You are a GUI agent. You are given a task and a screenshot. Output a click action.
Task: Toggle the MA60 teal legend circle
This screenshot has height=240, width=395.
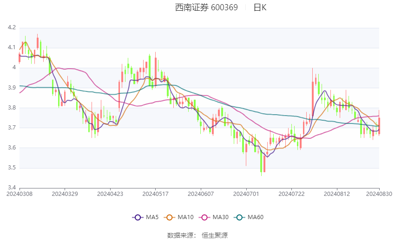240,217
